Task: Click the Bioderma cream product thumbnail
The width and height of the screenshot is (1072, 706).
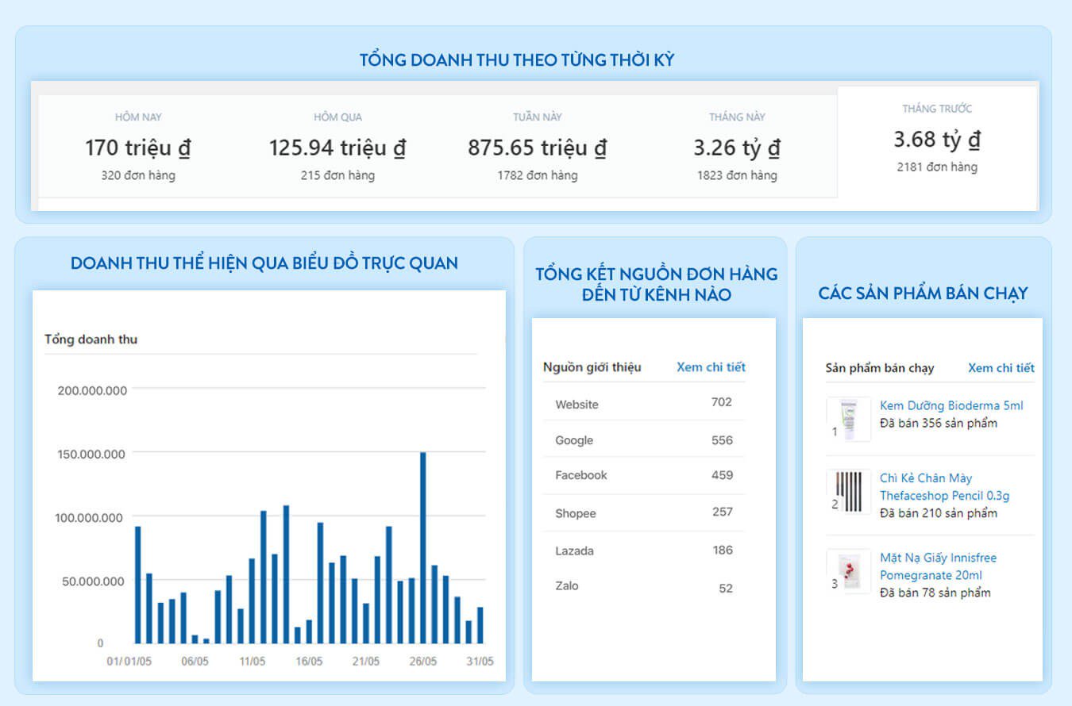Action: [848, 419]
